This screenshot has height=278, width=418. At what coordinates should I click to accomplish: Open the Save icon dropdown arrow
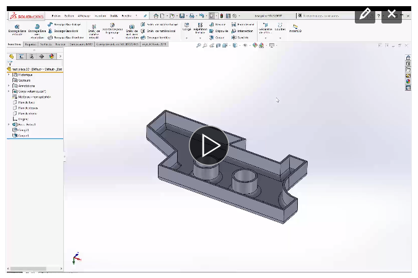(x=186, y=16)
